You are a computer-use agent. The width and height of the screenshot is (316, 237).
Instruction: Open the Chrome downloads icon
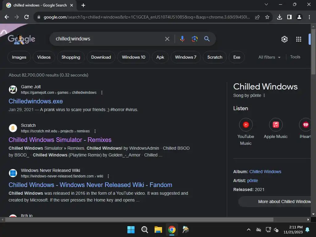[280, 17]
